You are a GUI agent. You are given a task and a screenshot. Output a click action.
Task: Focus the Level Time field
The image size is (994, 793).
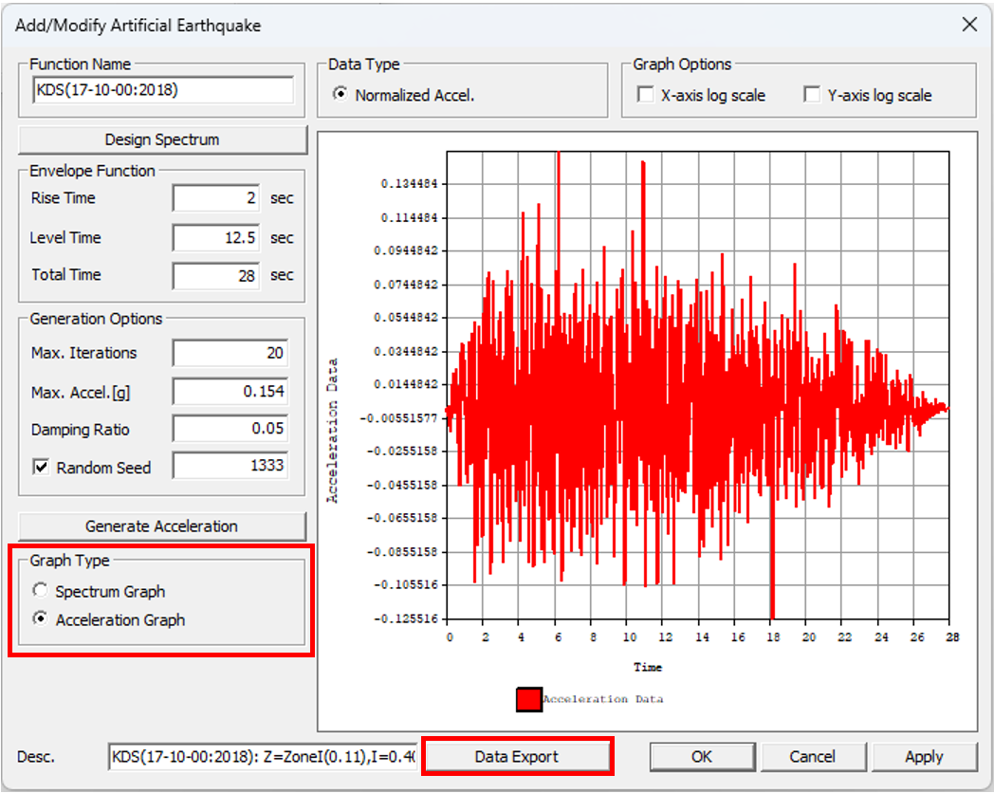pyautogui.click(x=215, y=238)
